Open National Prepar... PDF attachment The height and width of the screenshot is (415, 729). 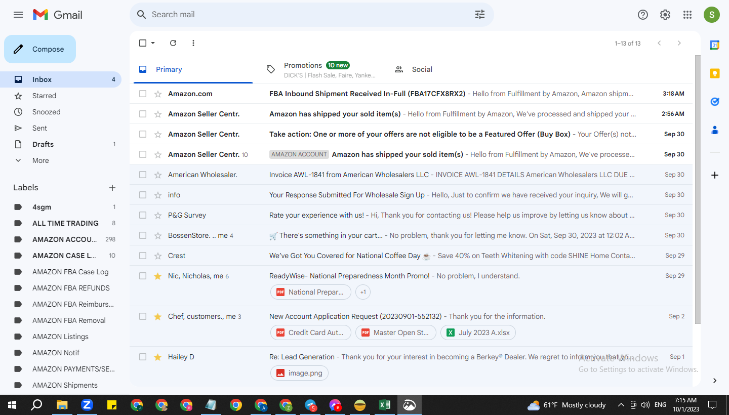click(311, 292)
